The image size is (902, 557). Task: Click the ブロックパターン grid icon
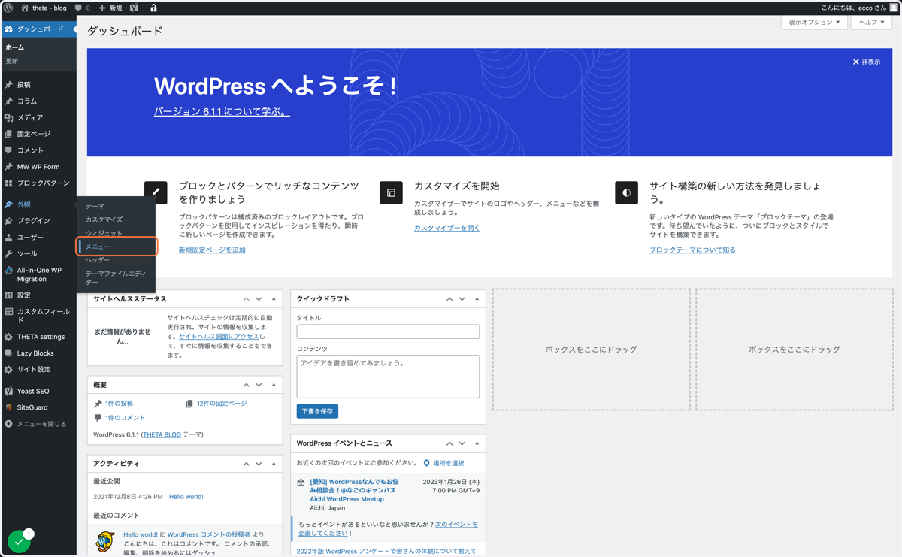[x=9, y=183]
